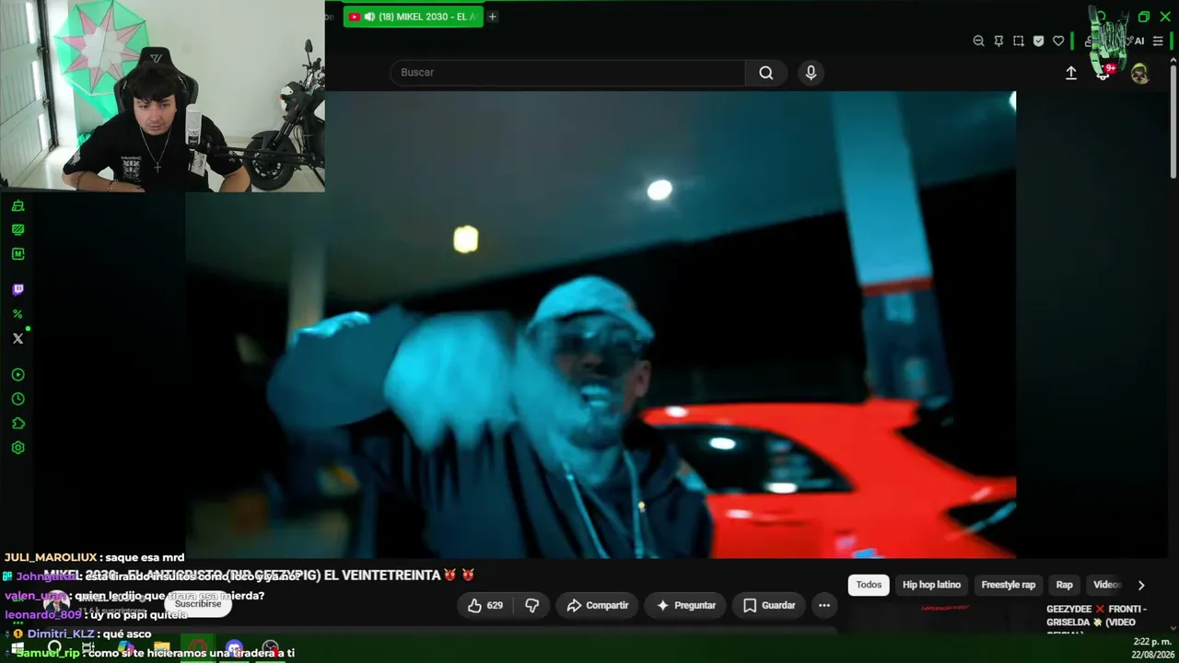
Task: Open browser settings gear in sidebar
Action: pyautogui.click(x=18, y=448)
